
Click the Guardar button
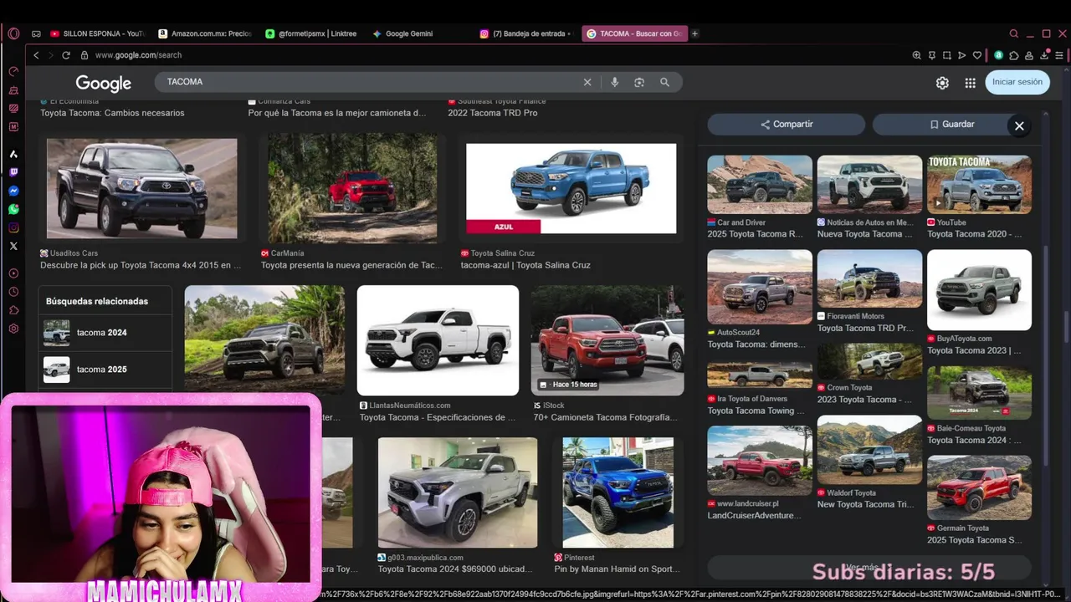[951, 124]
